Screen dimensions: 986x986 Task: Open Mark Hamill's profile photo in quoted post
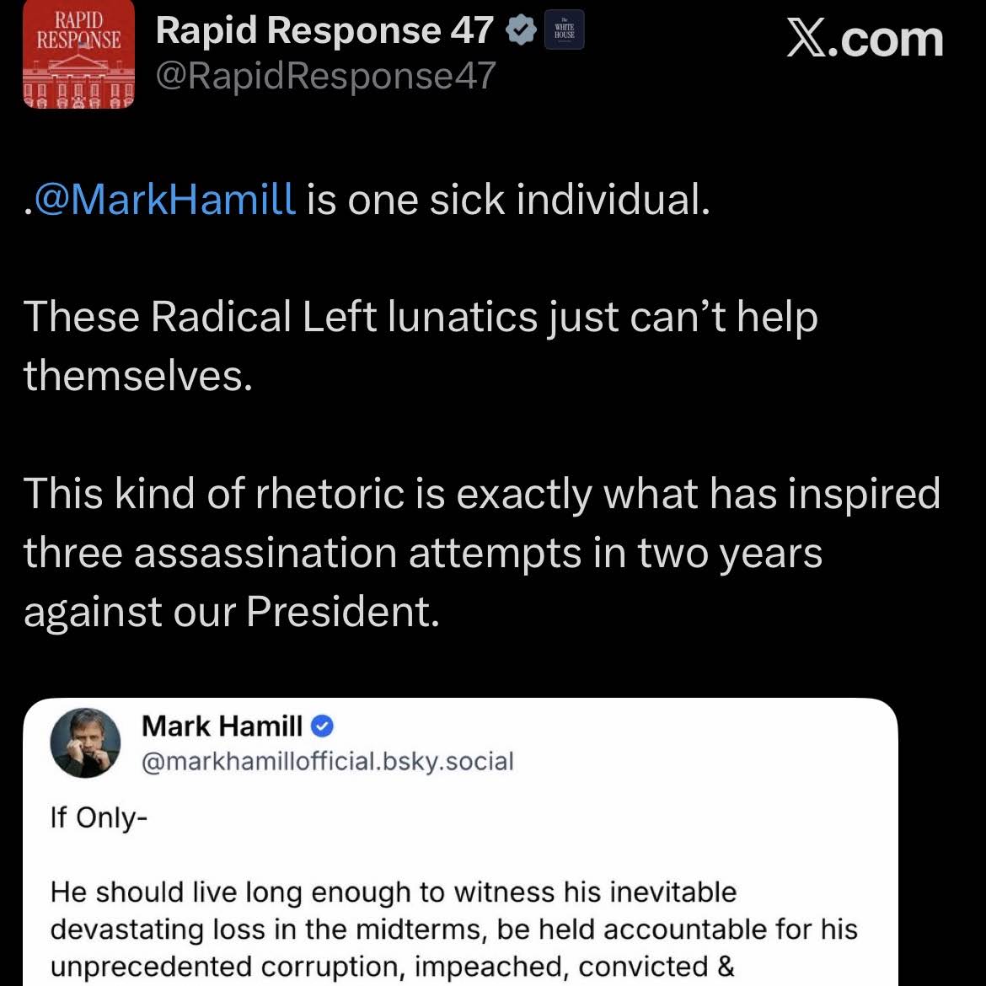click(85, 742)
